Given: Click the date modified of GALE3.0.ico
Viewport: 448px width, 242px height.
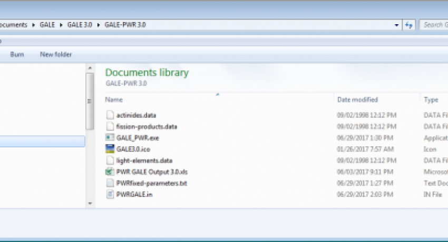Looking at the screenshot, I should [x=365, y=149].
